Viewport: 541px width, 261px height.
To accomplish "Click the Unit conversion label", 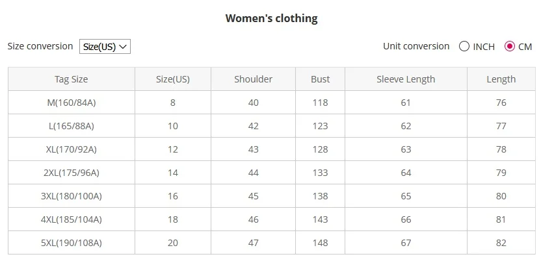I will click(x=416, y=46).
